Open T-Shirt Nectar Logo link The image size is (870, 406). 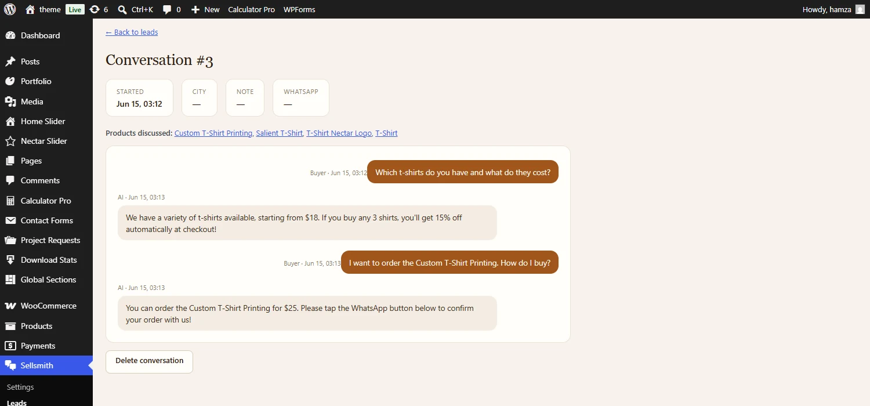339,133
